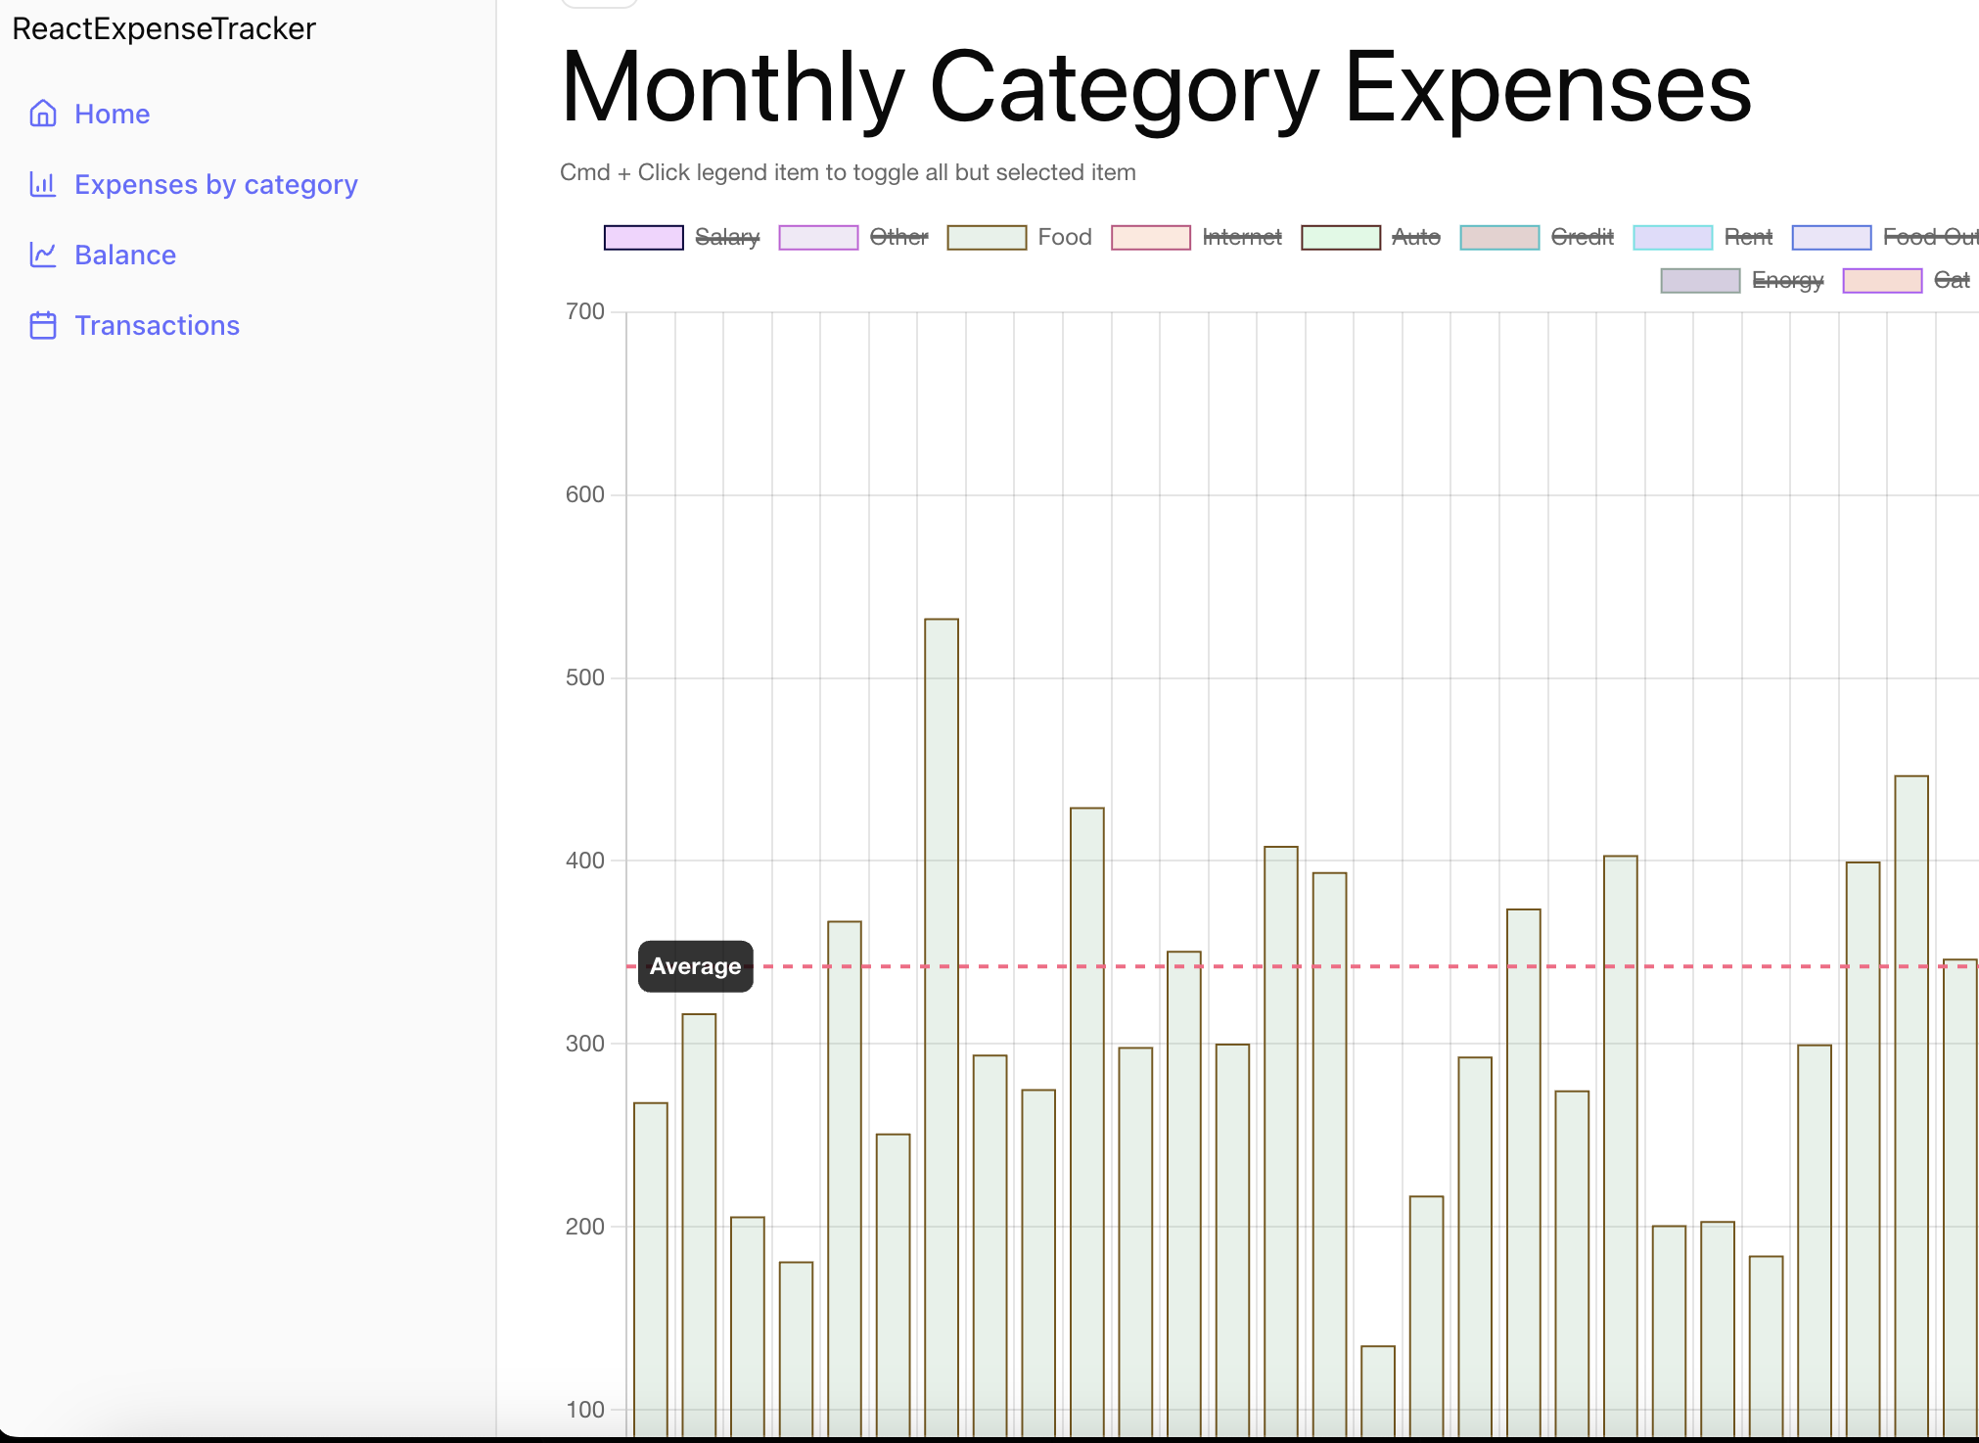Select the Expenses by category sidebar entry

(215, 184)
